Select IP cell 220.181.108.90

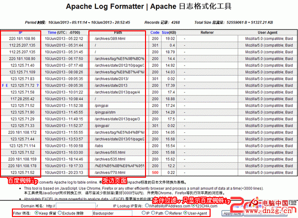22,59
